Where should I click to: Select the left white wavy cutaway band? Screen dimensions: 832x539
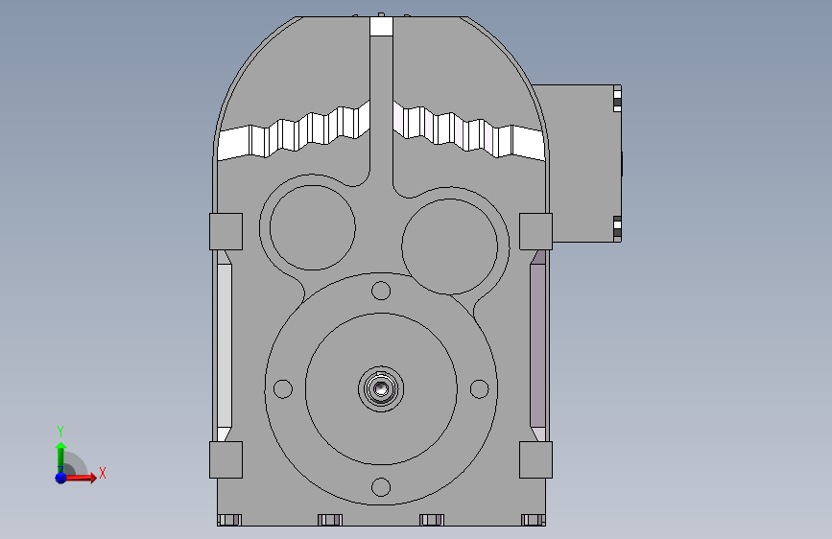[294, 130]
